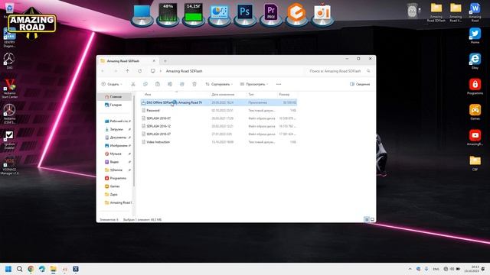Click the Share icon in Explorer toolbar

point(182,84)
